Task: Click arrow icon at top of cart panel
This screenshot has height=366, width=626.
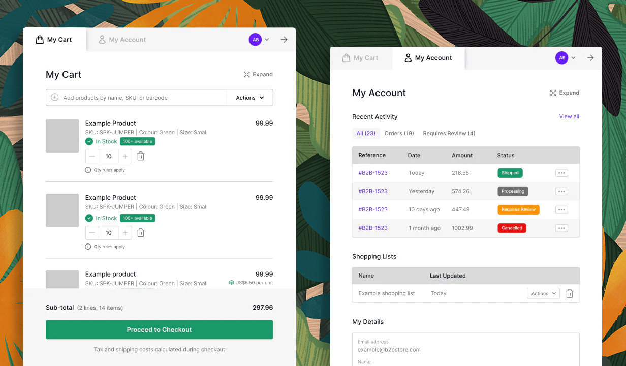Action: pyautogui.click(x=284, y=40)
